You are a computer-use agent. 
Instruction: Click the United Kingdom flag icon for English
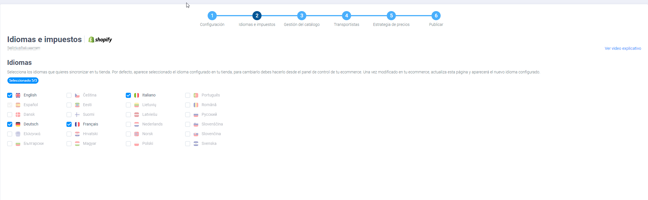pyautogui.click(x=18, y=95)
